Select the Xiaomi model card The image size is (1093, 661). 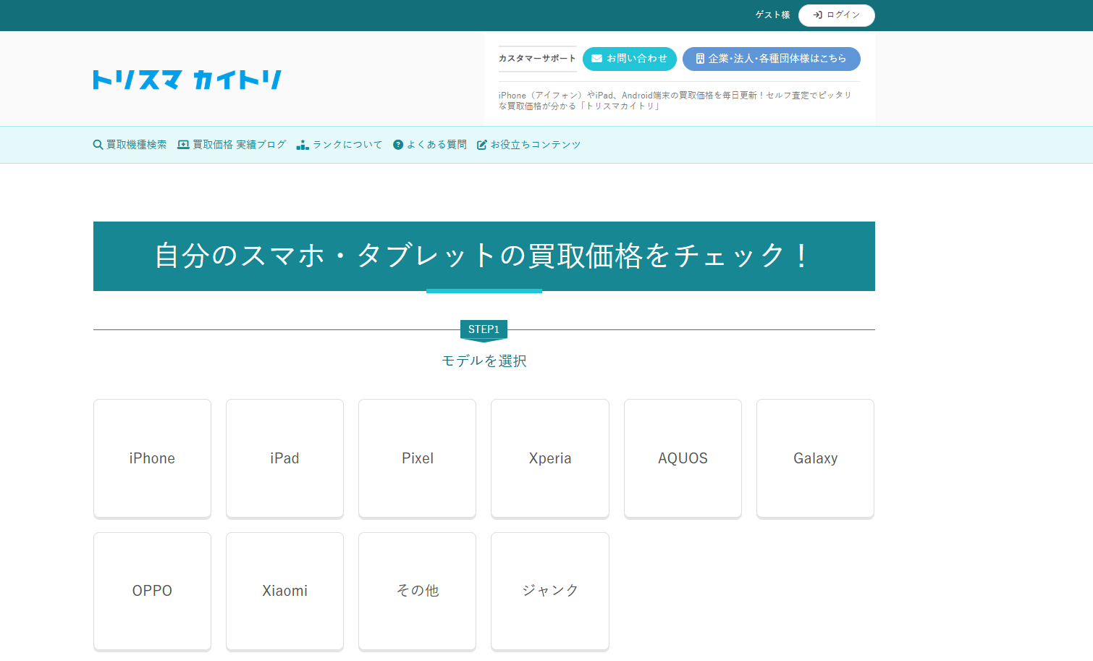pyautogui.click(x=284, y=591)
